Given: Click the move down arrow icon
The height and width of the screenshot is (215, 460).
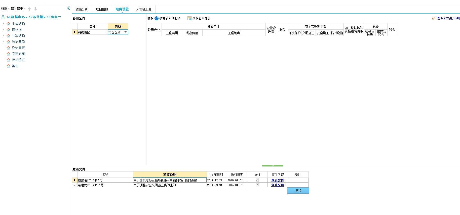Looking at the screenshot, I should tap(35, 9).
